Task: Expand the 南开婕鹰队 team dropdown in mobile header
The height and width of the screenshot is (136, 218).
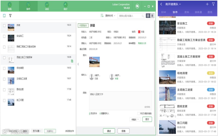Action: (x=173, y=4)
